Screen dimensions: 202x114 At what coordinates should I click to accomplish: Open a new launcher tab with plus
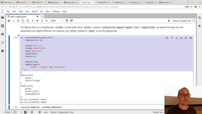pos(42,16)
